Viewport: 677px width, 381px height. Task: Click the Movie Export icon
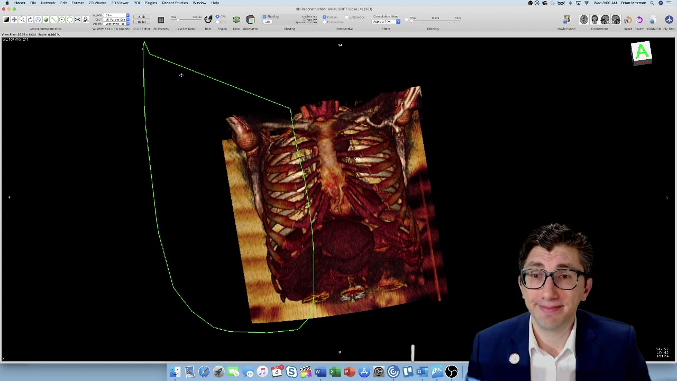point(566,20)
